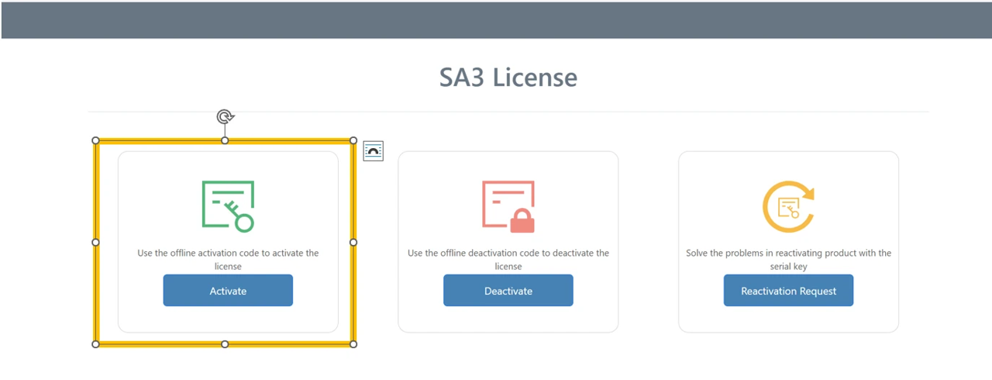Click the bottom-right corner resize handle

pyautogui.click(x=353, y=344)
